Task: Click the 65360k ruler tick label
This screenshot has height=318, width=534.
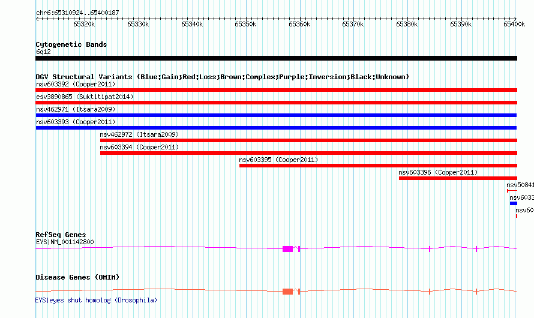Action: (299, 24)
